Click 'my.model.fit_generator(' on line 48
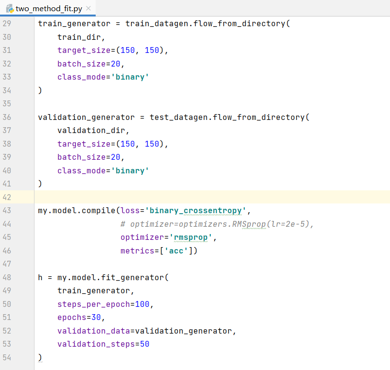390x370 pixels. (113, 278)
